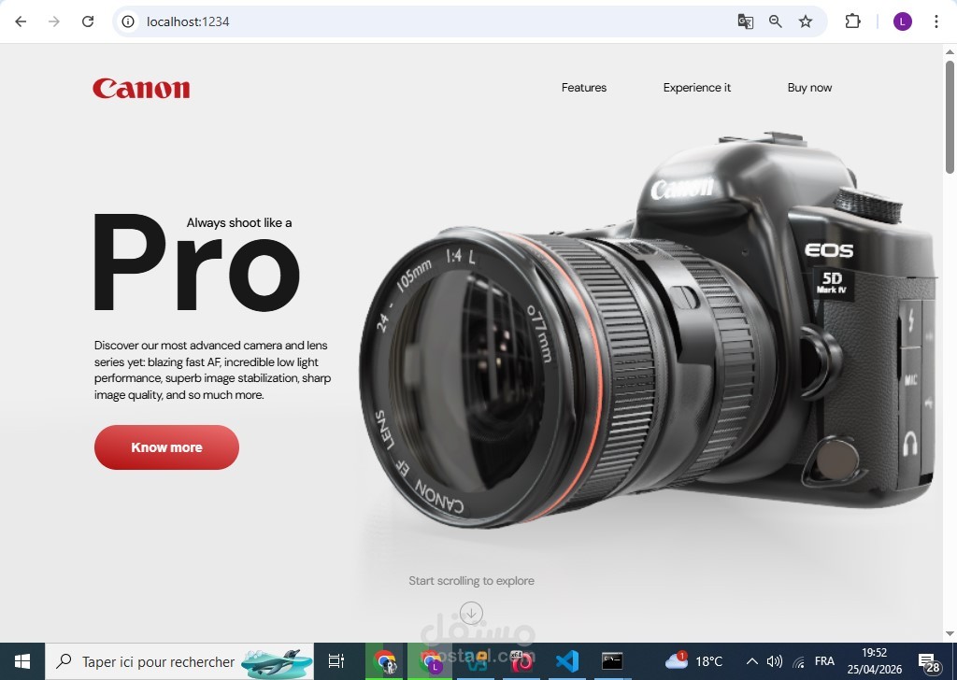Click the scrollbar down arrow

(x=950, y=633)
